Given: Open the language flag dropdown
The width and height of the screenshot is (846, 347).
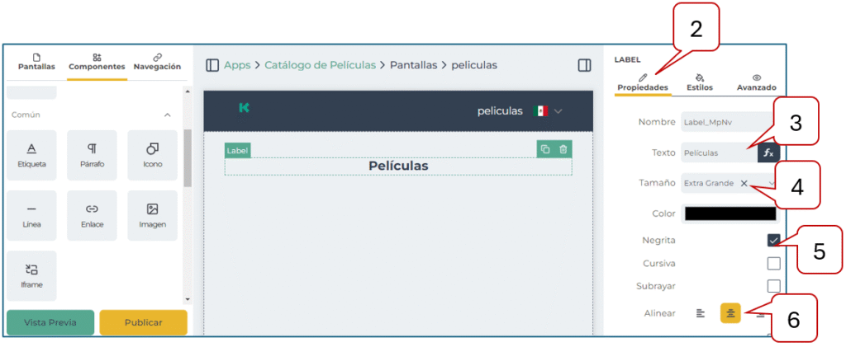Looking at the screenshot, I should [549, 111].
